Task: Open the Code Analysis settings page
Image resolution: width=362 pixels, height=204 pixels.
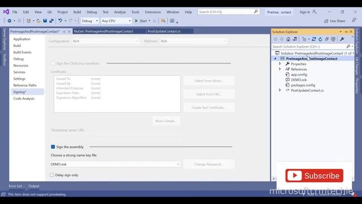Action: point(24,99)
